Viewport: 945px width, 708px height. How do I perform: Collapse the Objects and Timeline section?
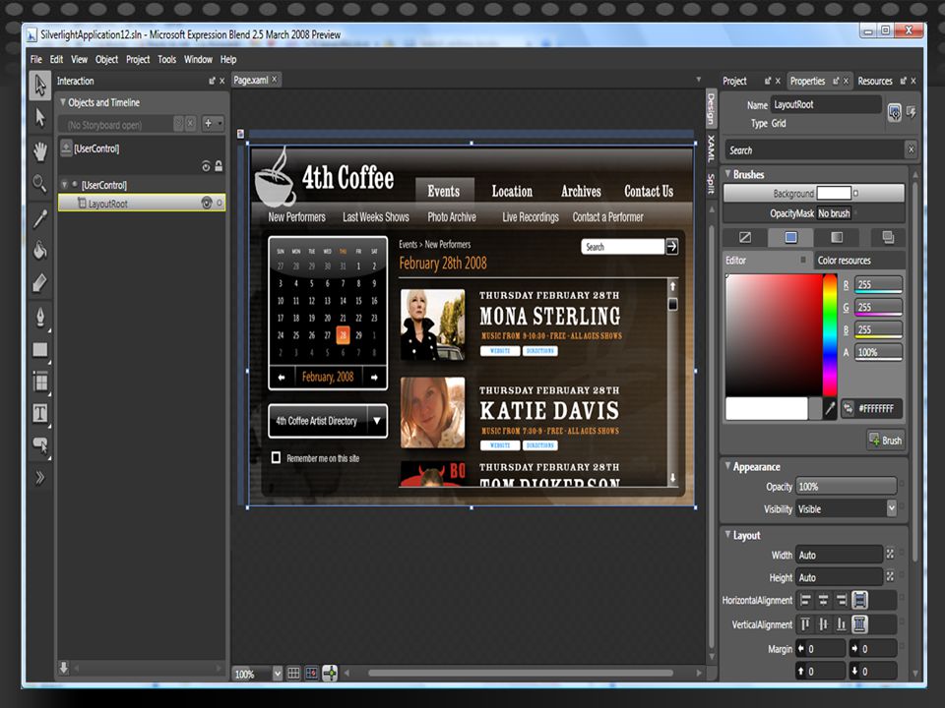click(x=63, y=102)
